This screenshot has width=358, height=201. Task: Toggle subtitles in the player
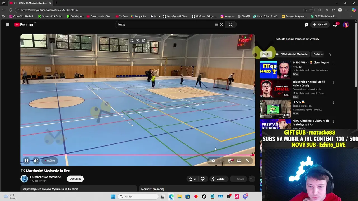point(221,161)
